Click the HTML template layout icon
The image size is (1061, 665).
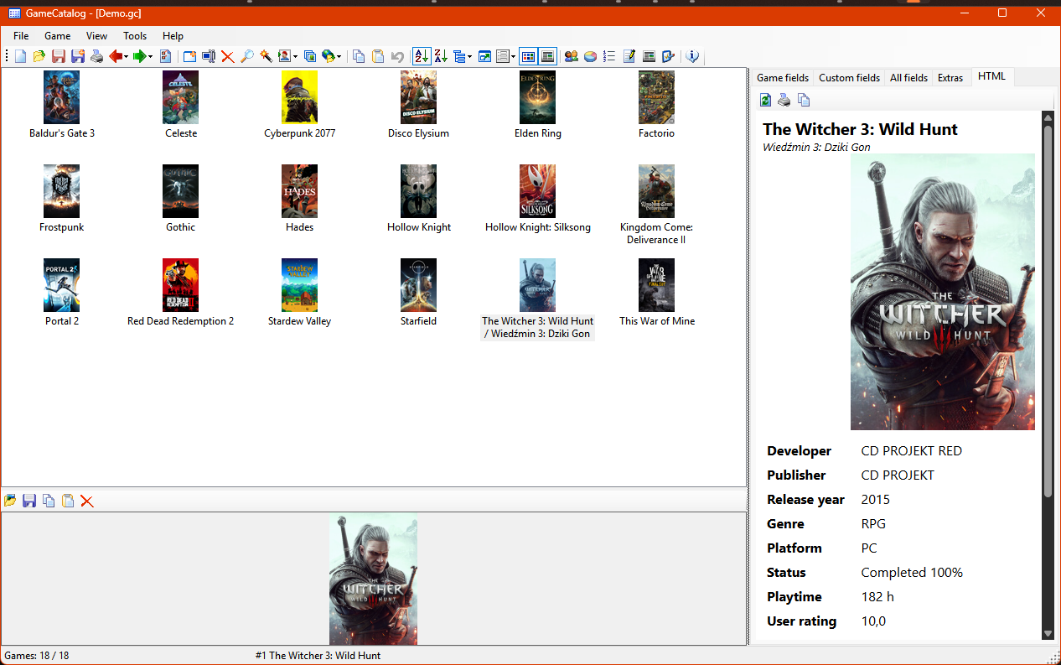pyautogui.click(x=649, y=56)
